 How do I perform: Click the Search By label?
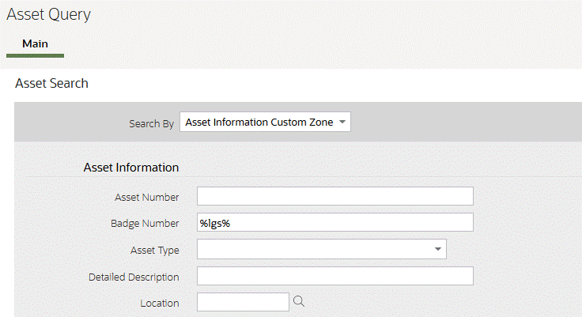(x=151, y=124)
